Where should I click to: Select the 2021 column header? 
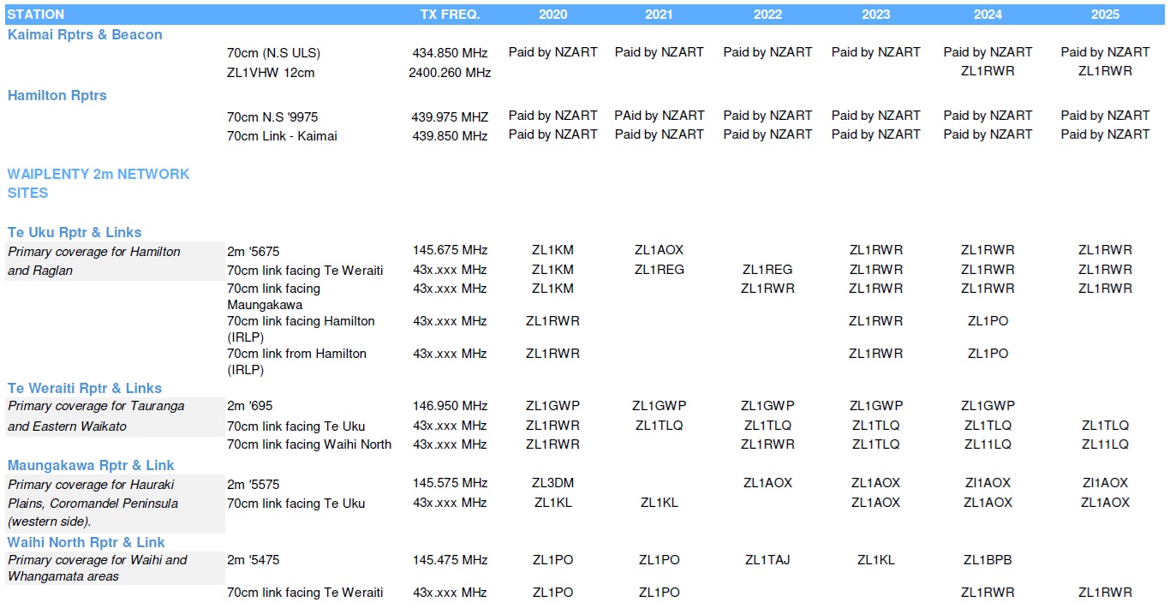659,15
